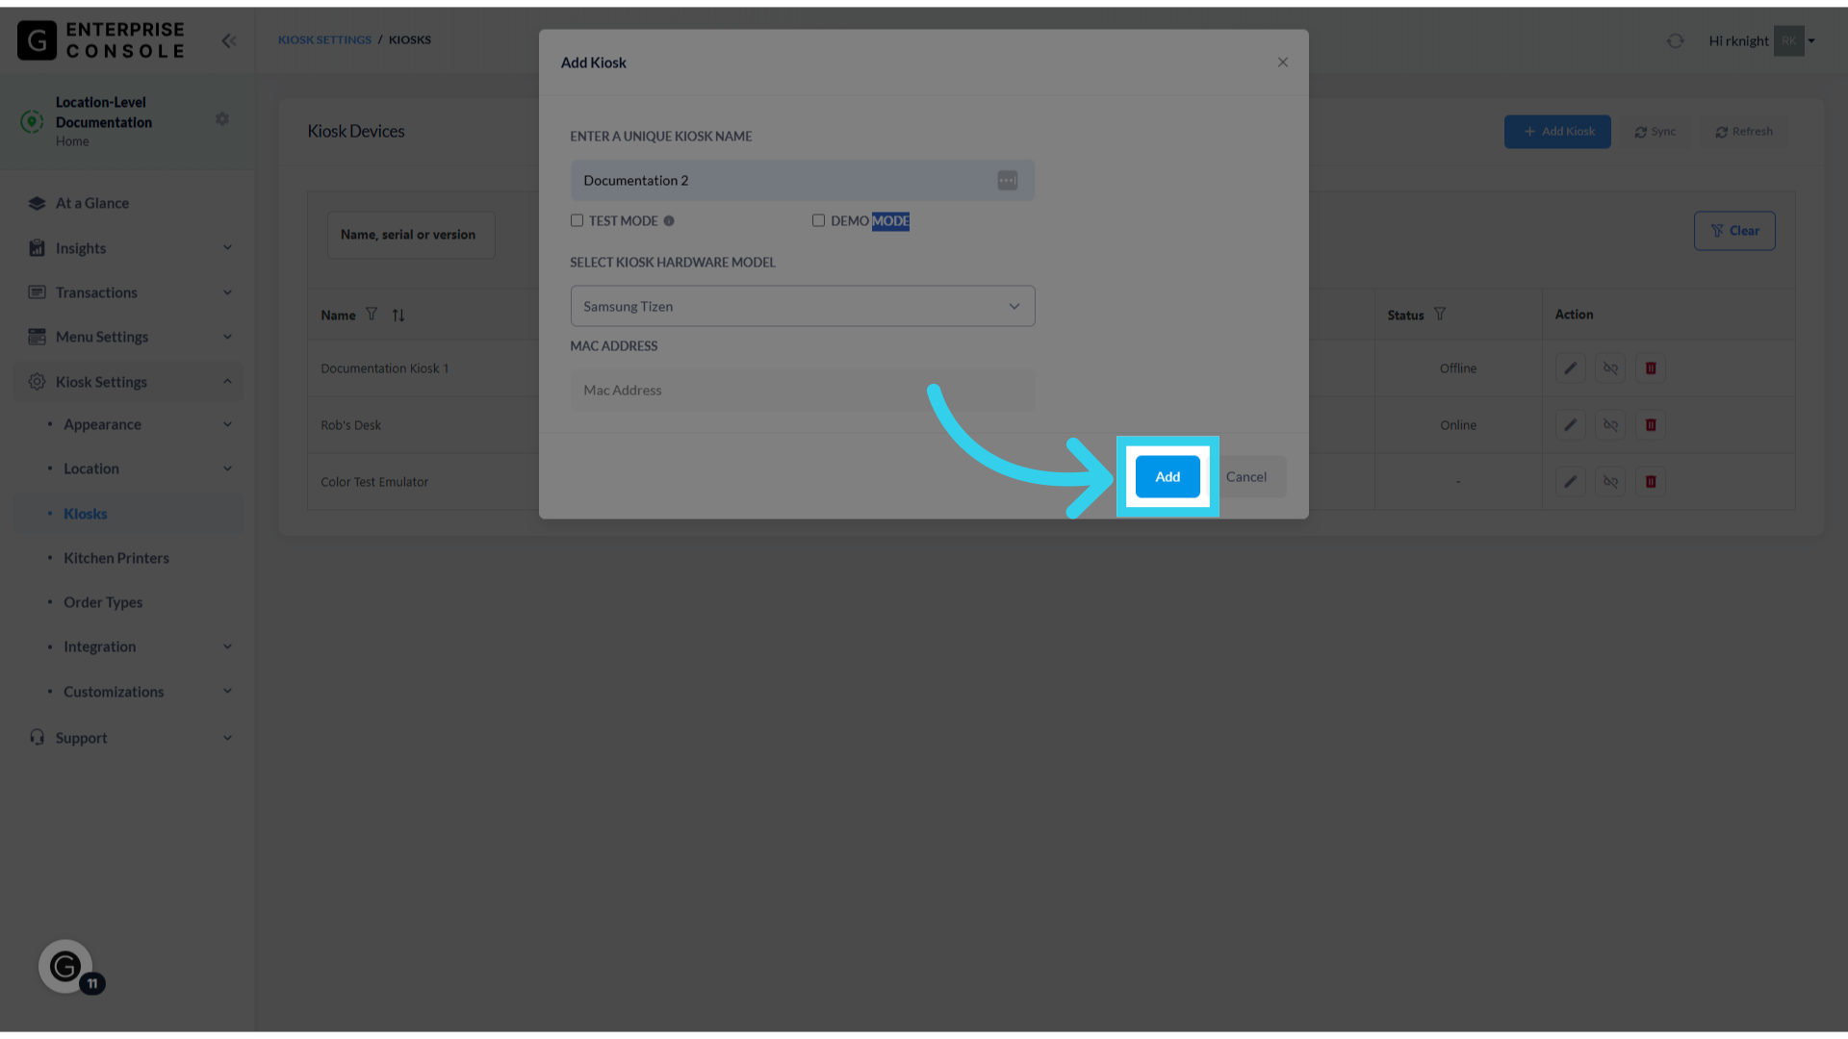Click Documentation Kiosk 1 name cell
Viewport: 1848px width, 1039px height.
point(384,368)
